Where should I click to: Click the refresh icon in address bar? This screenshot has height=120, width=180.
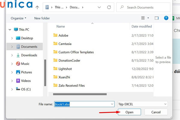(x=108, y=7)
